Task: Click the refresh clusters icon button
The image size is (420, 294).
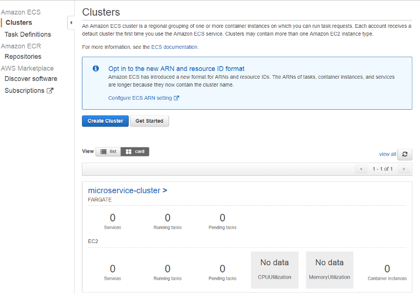Action: click(x=405, y=154)
